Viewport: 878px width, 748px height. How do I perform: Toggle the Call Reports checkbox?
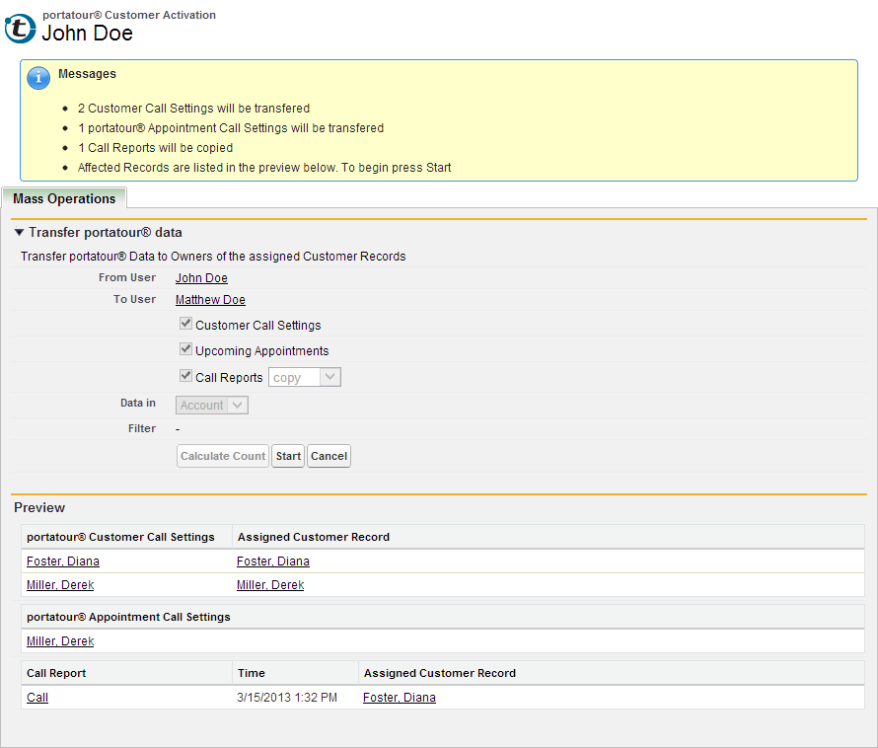click(x=185, y=376)
